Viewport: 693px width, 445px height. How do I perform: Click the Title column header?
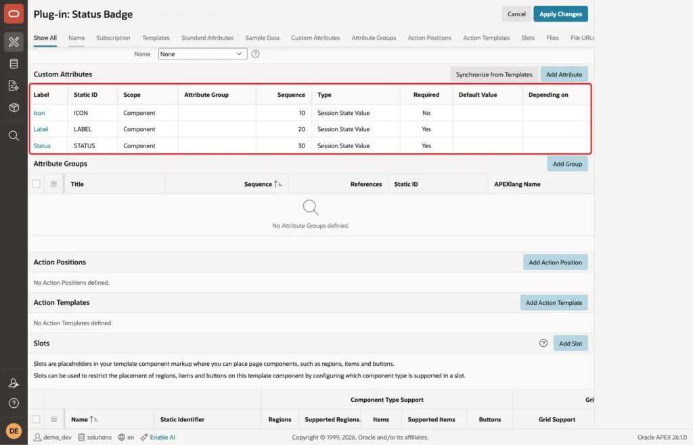(77, 184)
